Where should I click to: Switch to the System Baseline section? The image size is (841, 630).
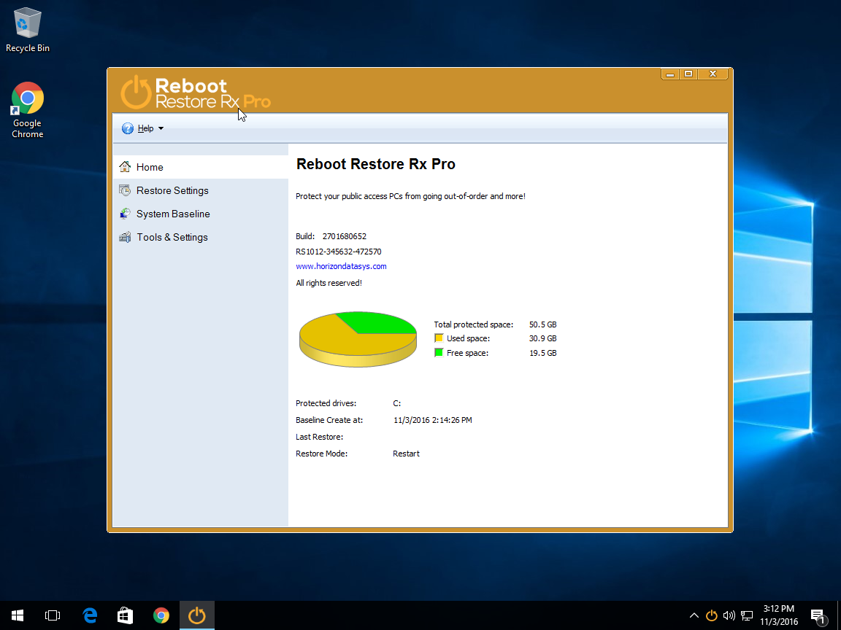pos(173,214)
